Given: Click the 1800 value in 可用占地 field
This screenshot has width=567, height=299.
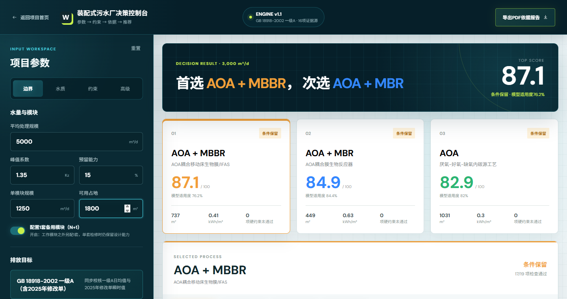Looking at the screenshot, I should (x=92, y=209).
